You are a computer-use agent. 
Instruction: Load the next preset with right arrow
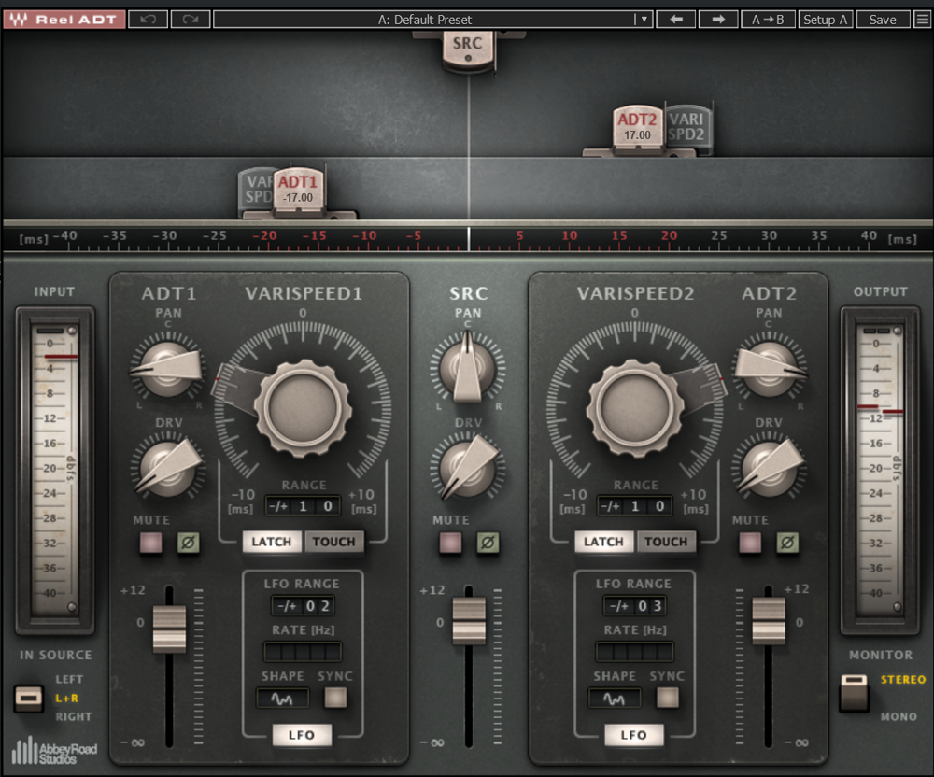tap(718, 19)
